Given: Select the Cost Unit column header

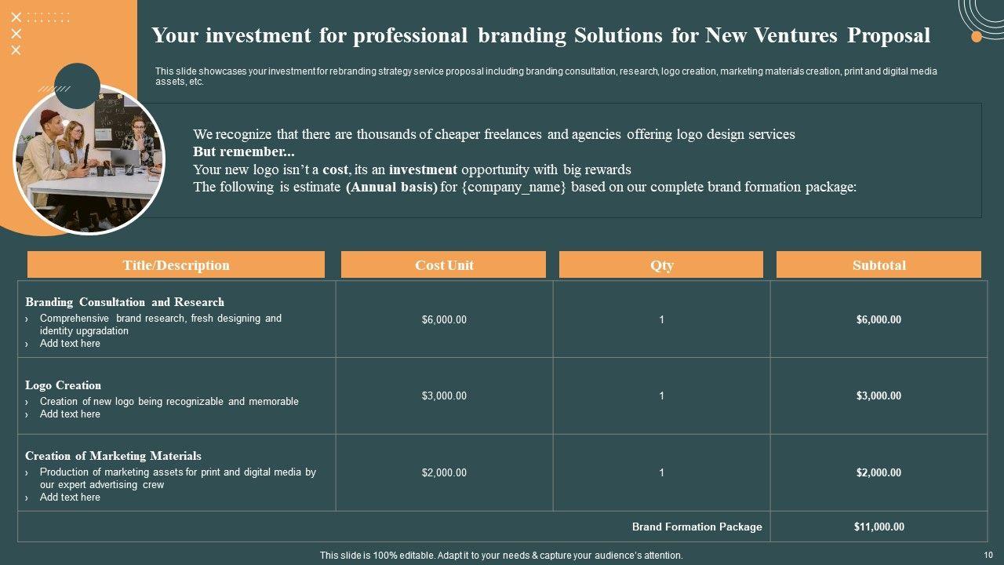Looking at the screenshot, I should 444,265.
